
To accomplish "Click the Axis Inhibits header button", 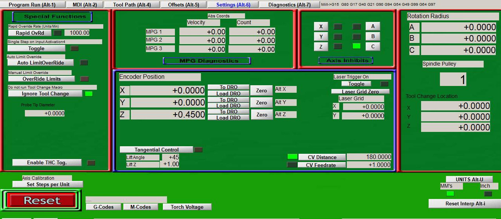I will click(346, 60).
